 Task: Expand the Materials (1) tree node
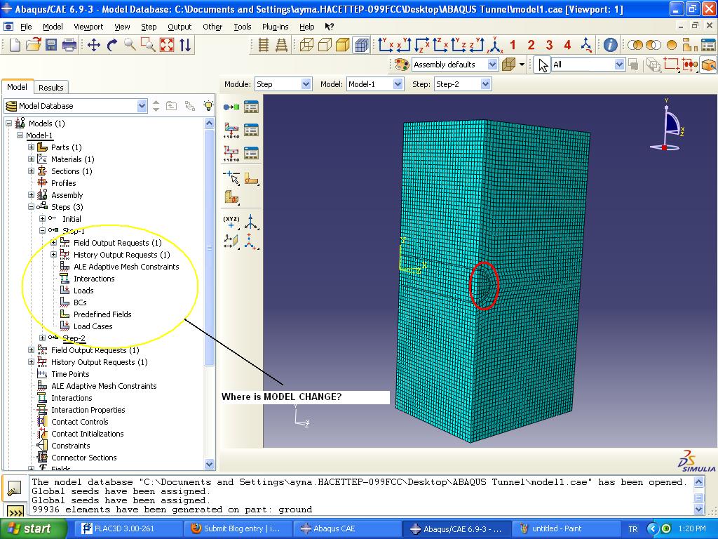click(31, 159)
